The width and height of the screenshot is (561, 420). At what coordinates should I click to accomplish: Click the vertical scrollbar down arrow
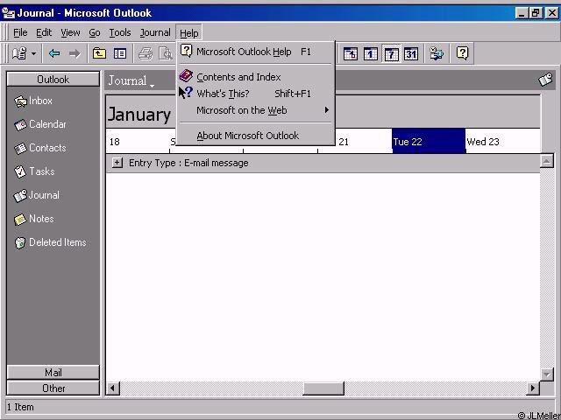546,375
